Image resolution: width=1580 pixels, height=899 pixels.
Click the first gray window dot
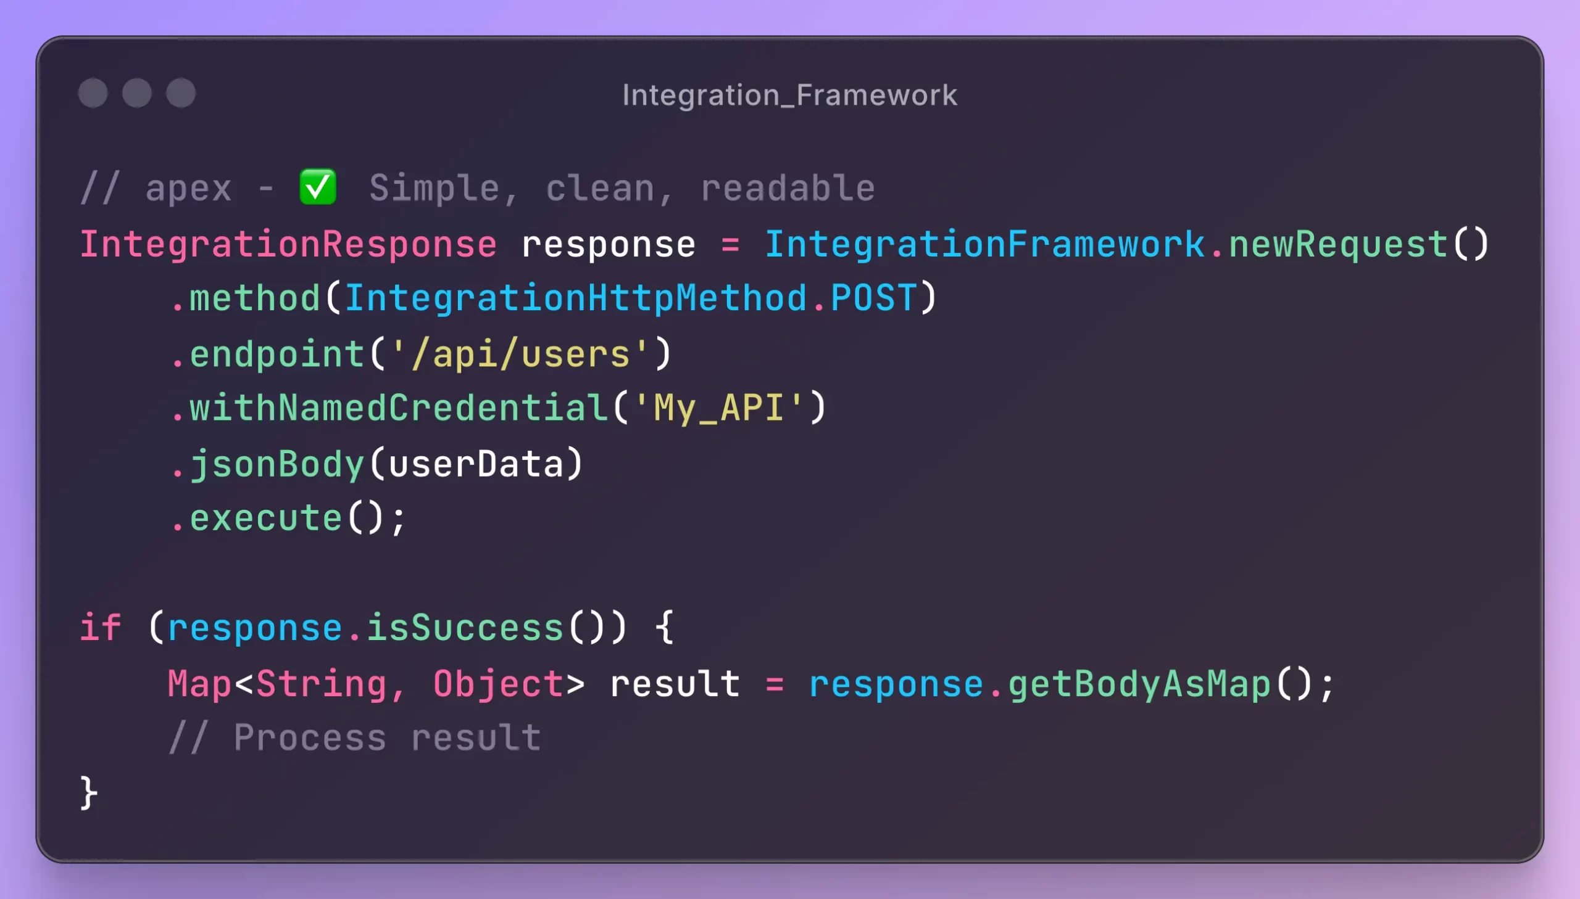point(93,93)
